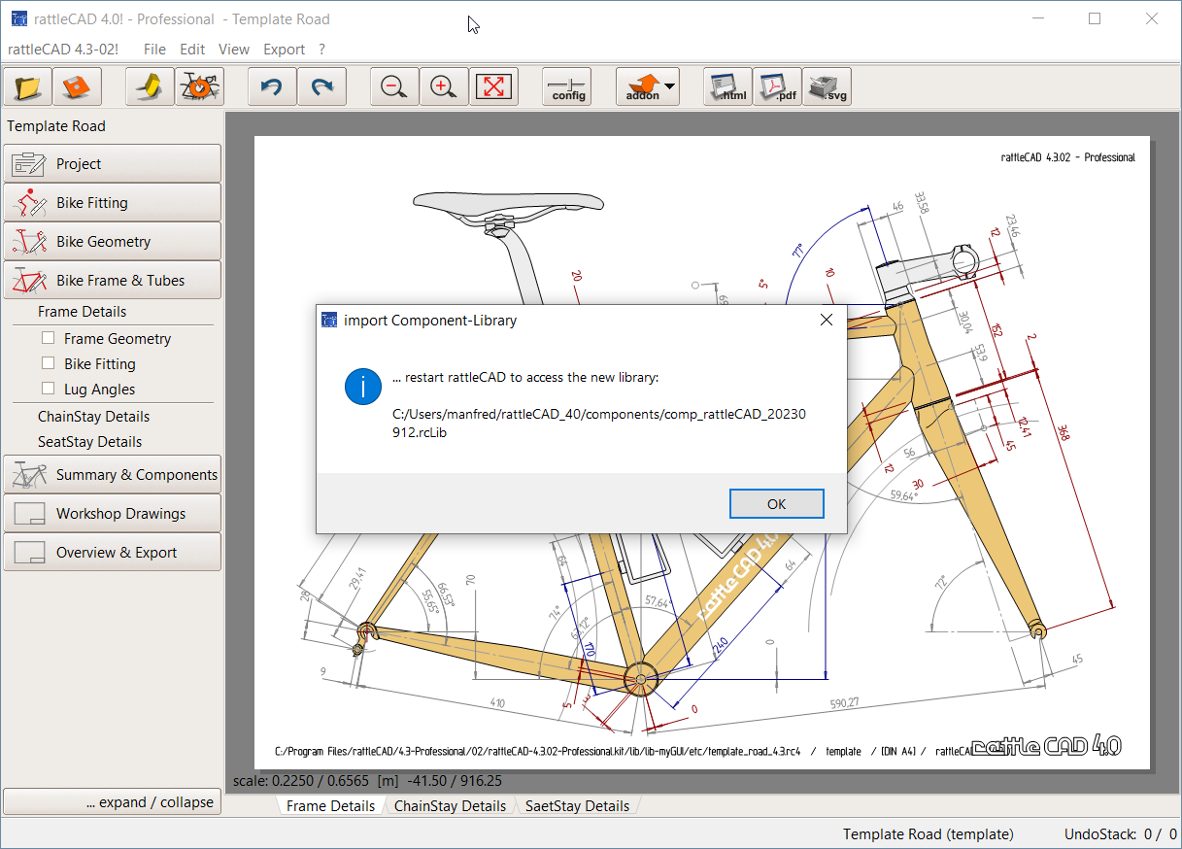The image size is (1182, 849).
Task: Expand the Bike Fitting section
Action: pyautogui.click(x=112, y=202)
